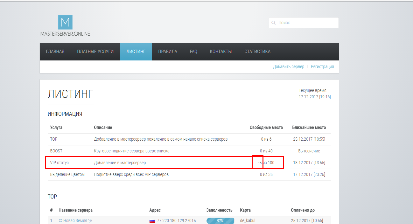Click the TOP free slots value 0 из 6
Viewport: 413px width, 224px height.
(x=266, y=139)
